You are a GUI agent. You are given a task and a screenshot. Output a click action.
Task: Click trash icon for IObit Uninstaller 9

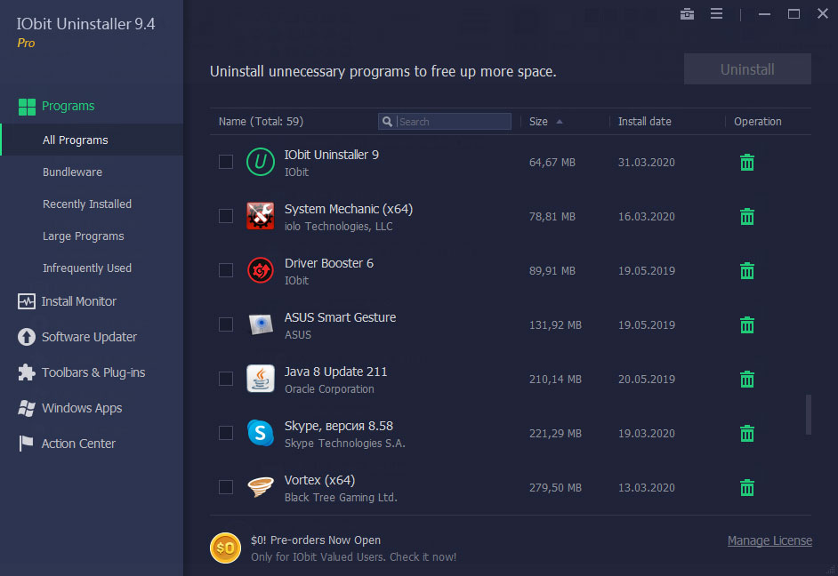[x=747, y=163]
